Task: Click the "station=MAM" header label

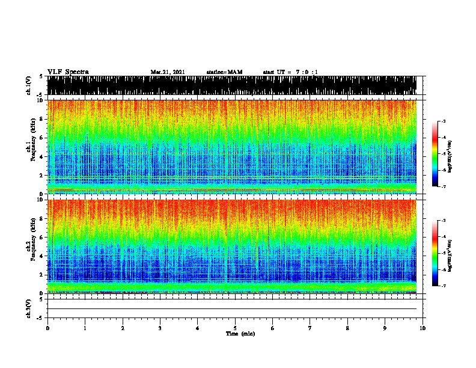Action: (224, 72)
